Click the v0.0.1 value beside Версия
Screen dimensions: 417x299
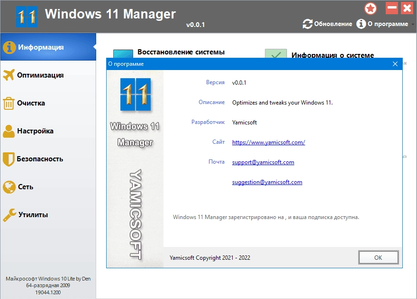(x=239, y=83)
